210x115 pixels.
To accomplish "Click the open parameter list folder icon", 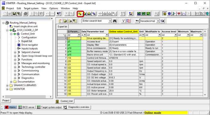I will pos(65,21).
